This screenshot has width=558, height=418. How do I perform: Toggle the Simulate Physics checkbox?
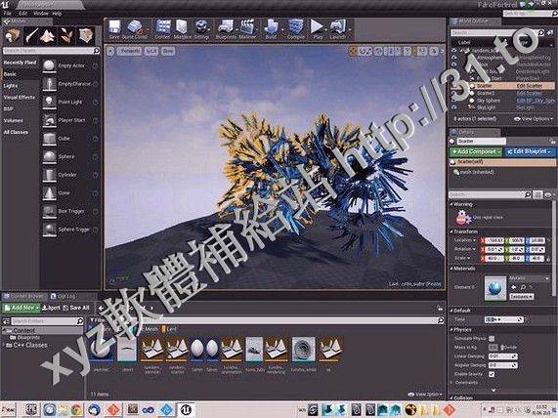[492, 338]
